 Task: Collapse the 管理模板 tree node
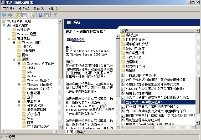coord(9,38)
